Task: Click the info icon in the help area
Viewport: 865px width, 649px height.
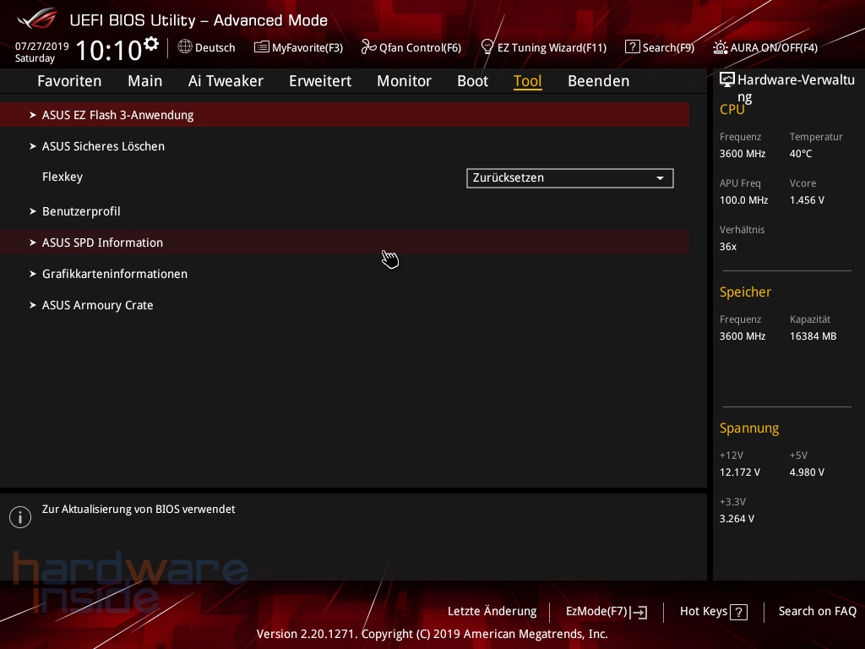Action: [20, 517]
